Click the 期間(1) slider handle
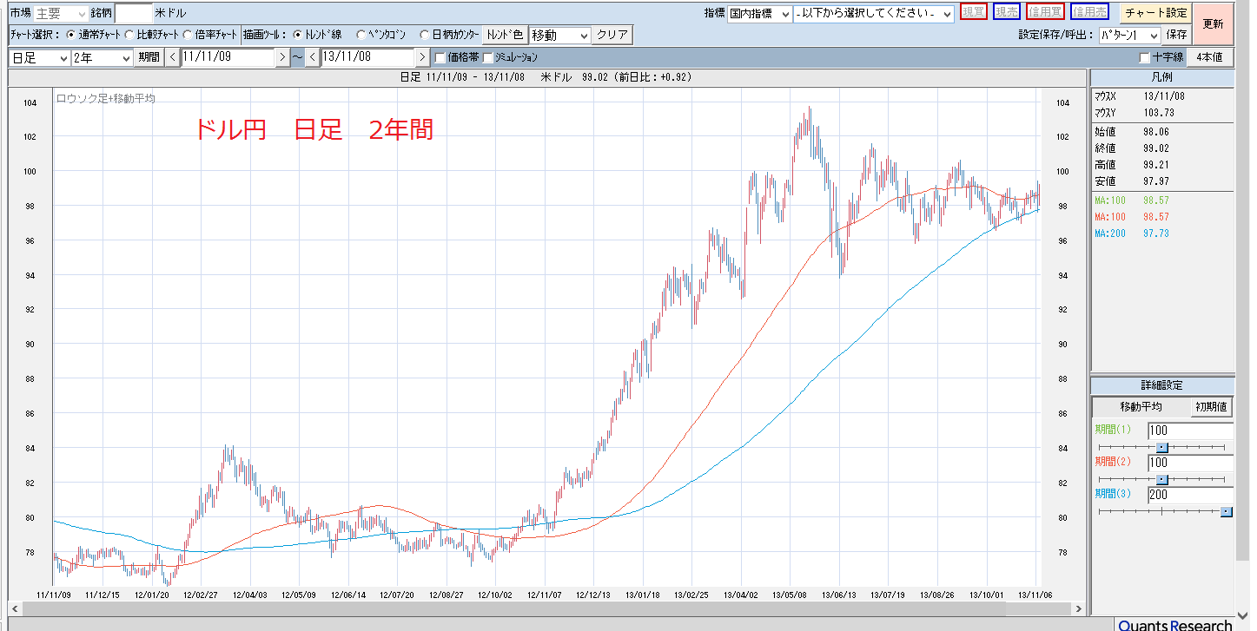1257x631 pixels. click(x=1162, y=447)
